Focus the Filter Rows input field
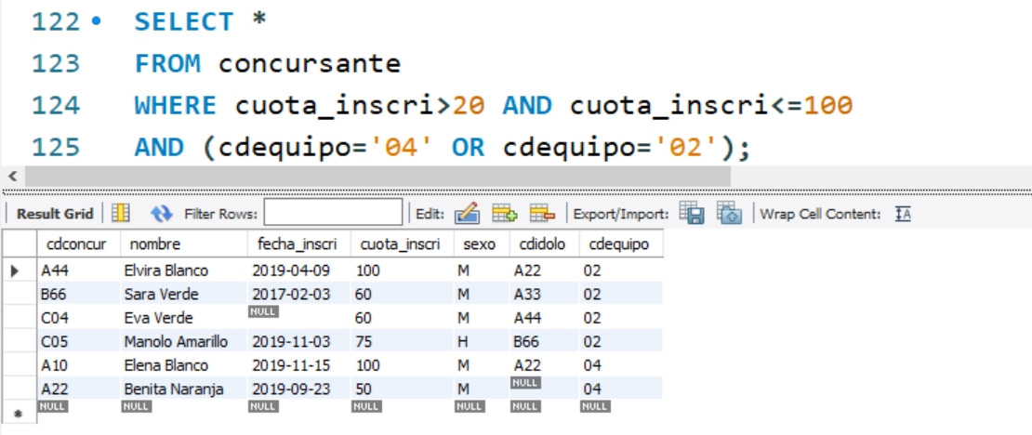The width and height of the screenshot is (1032, 435). (333, 213)
